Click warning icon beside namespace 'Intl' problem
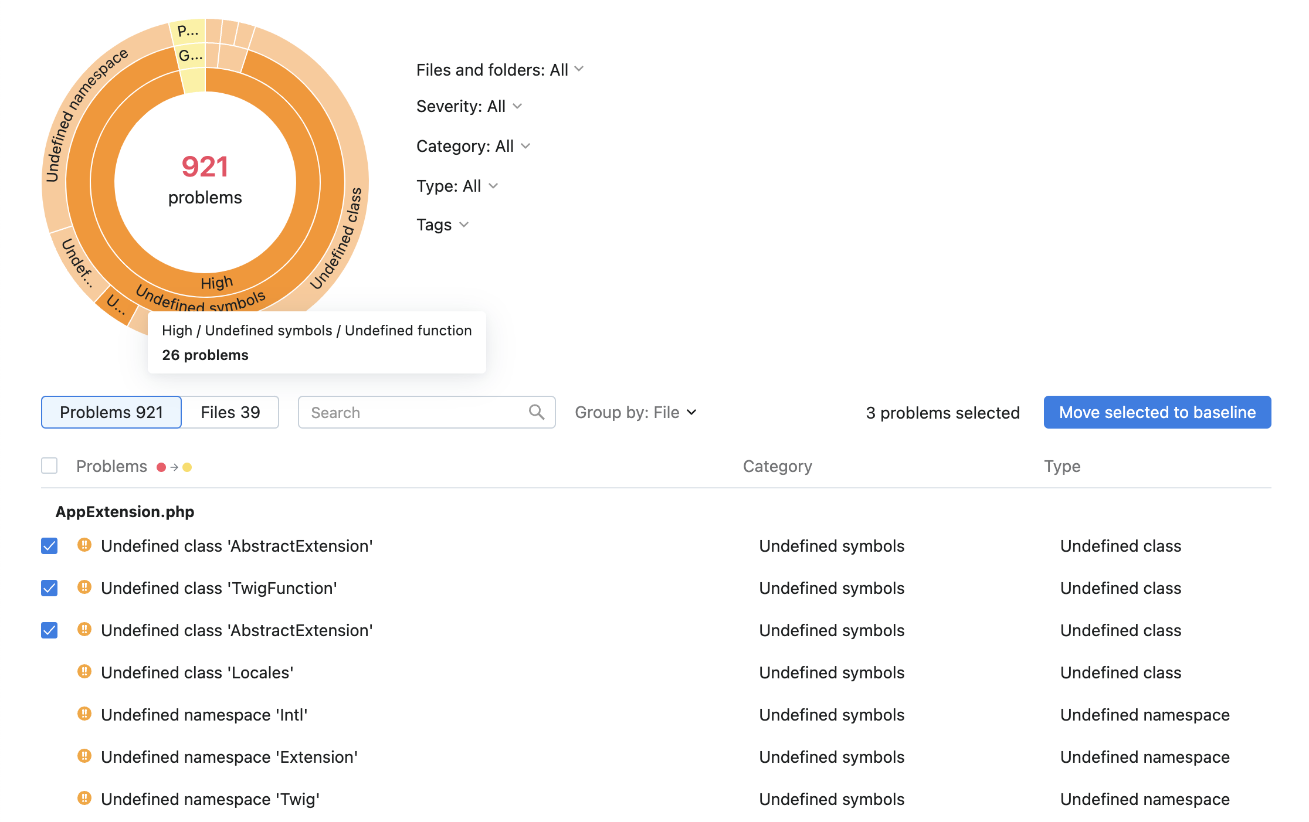This screenshot has width=1309, height=822. (84, 714)
